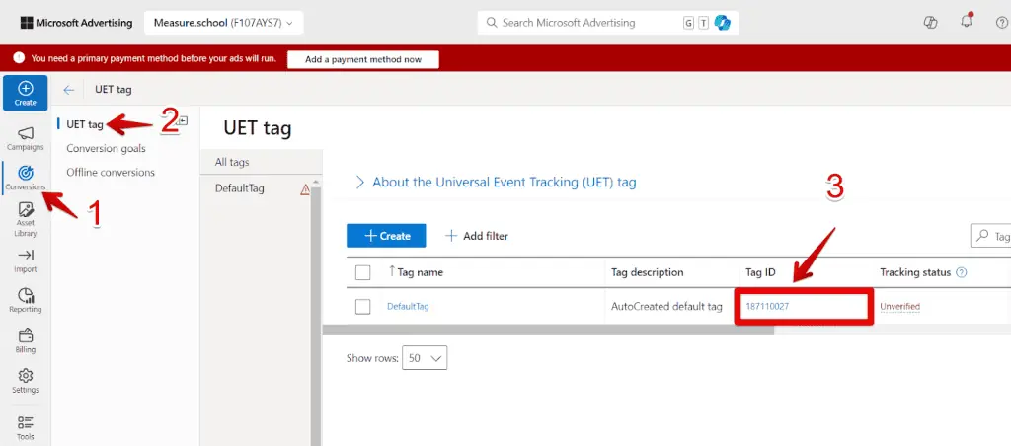Click the Create plus button in sidebar
1011x446 pixels.
(25, 93)
